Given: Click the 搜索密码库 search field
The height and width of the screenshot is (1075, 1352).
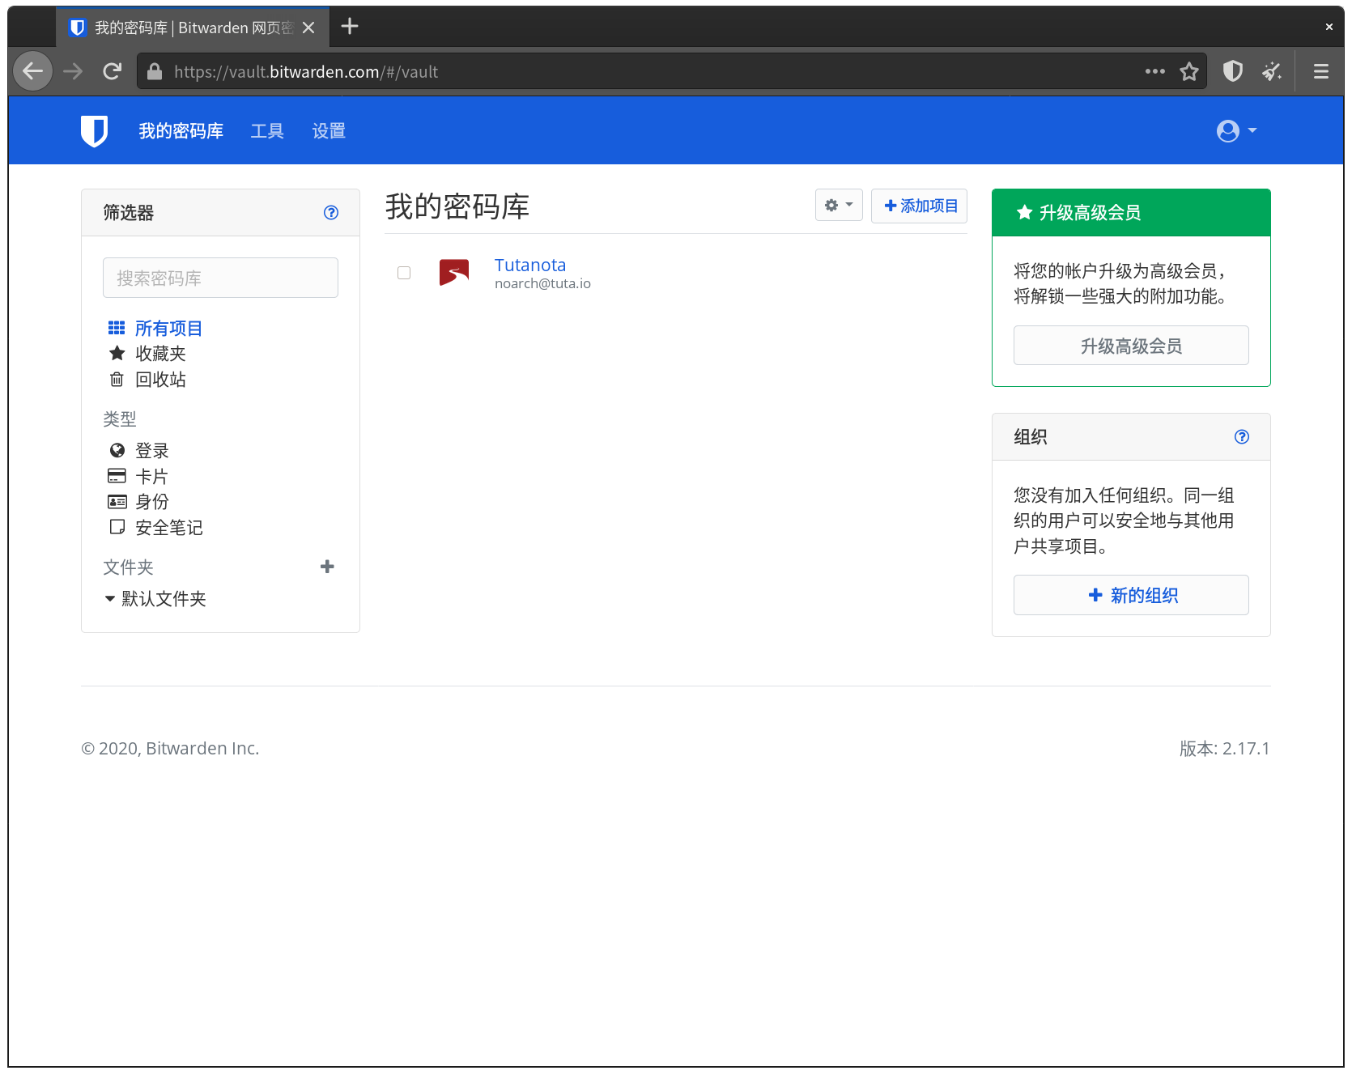Looking at the screenshot, I should pos(220,278).
